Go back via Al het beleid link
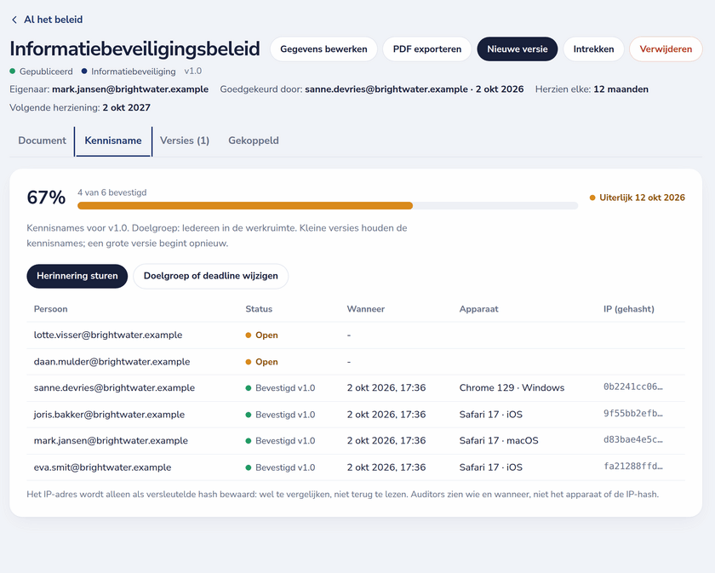The image size is (715, 573). (47, 20)
